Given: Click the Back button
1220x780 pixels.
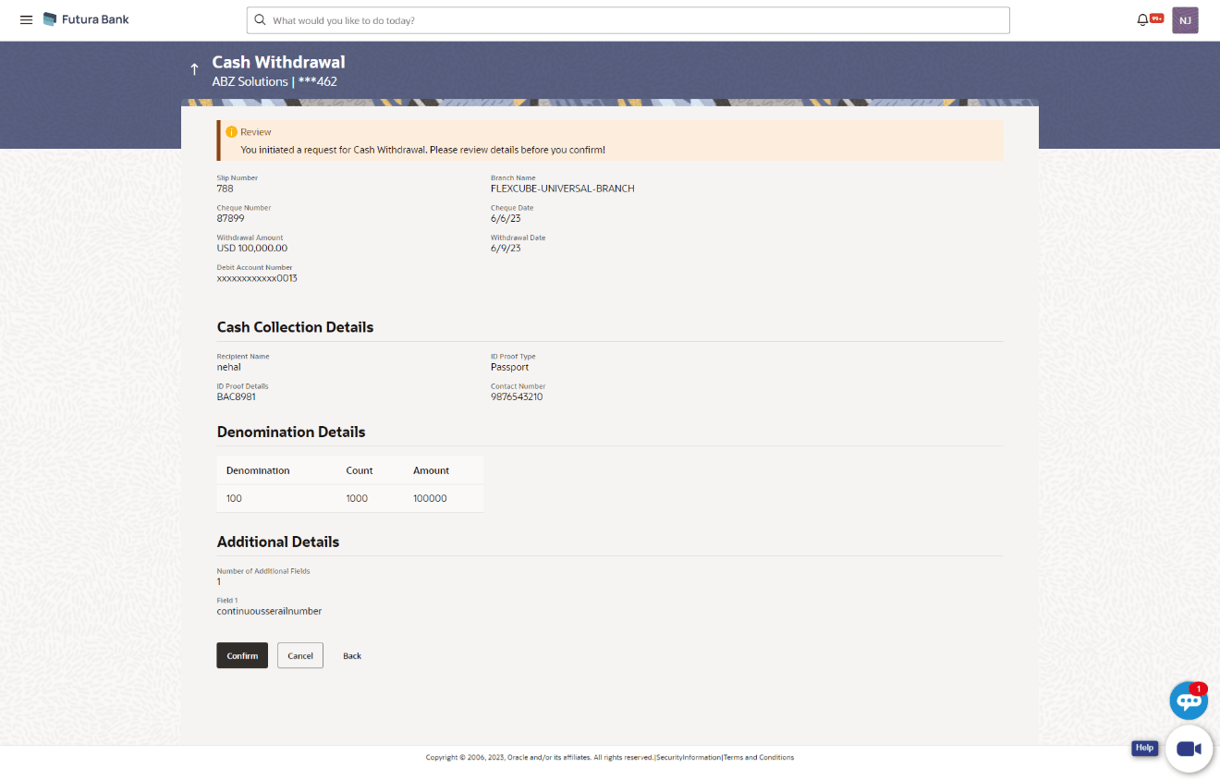Looking at the screenshot, I should pos(352,655).
